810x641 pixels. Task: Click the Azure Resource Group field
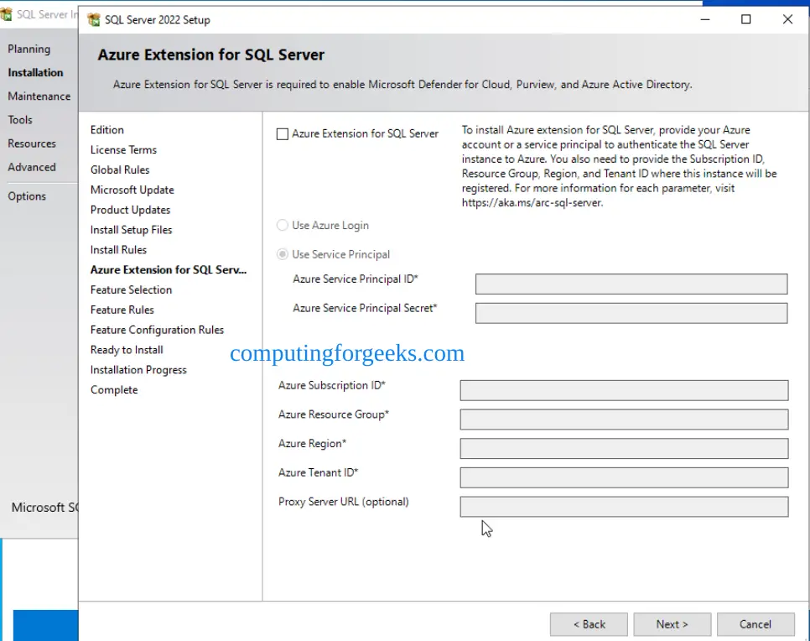pos(624,420)
